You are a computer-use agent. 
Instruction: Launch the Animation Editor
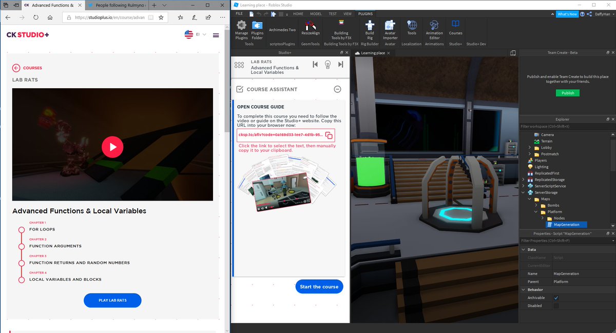pyautogui.click(x=434, y=30)
